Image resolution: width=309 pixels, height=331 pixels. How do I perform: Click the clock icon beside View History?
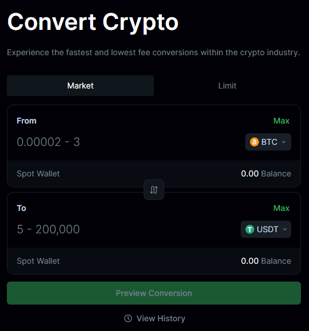[128, 318]
